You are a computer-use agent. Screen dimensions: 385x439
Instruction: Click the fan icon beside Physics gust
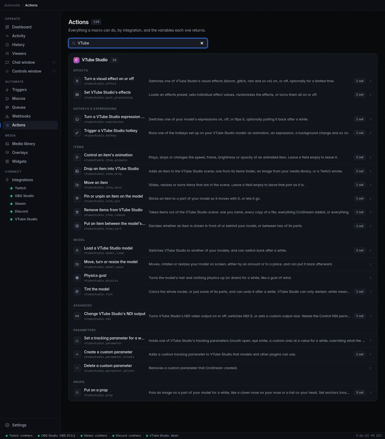tap(77, 278)
